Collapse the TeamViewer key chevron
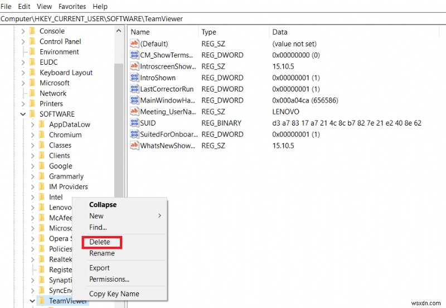Screen dimensions: 446x308 [32, 301]
